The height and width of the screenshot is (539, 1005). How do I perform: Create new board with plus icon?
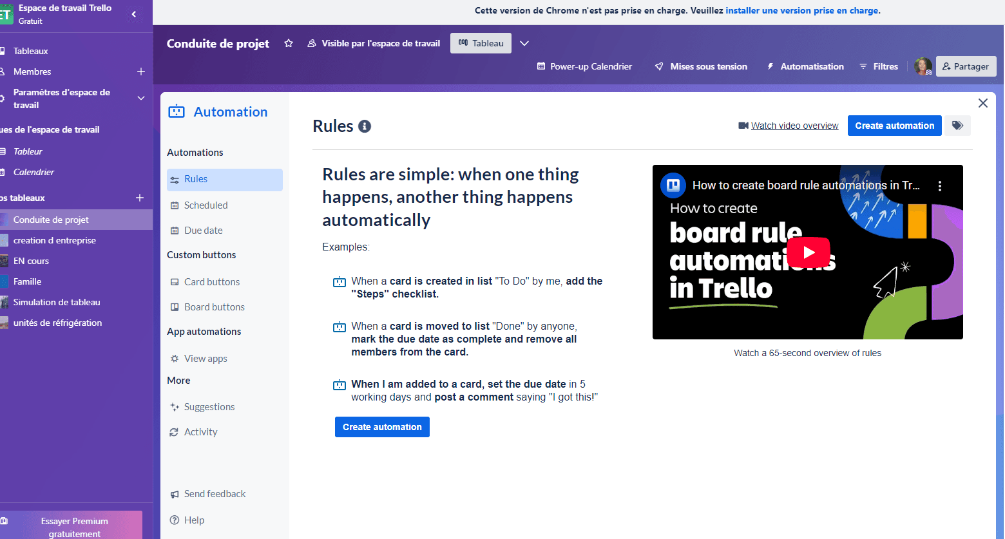(140, 198)
